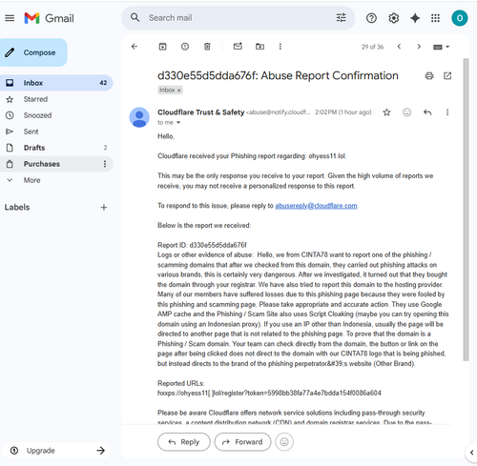Click sender name Cloudflare Trust & Safety
The height and width of the screenshot is (466, 477).
point(200,112)
